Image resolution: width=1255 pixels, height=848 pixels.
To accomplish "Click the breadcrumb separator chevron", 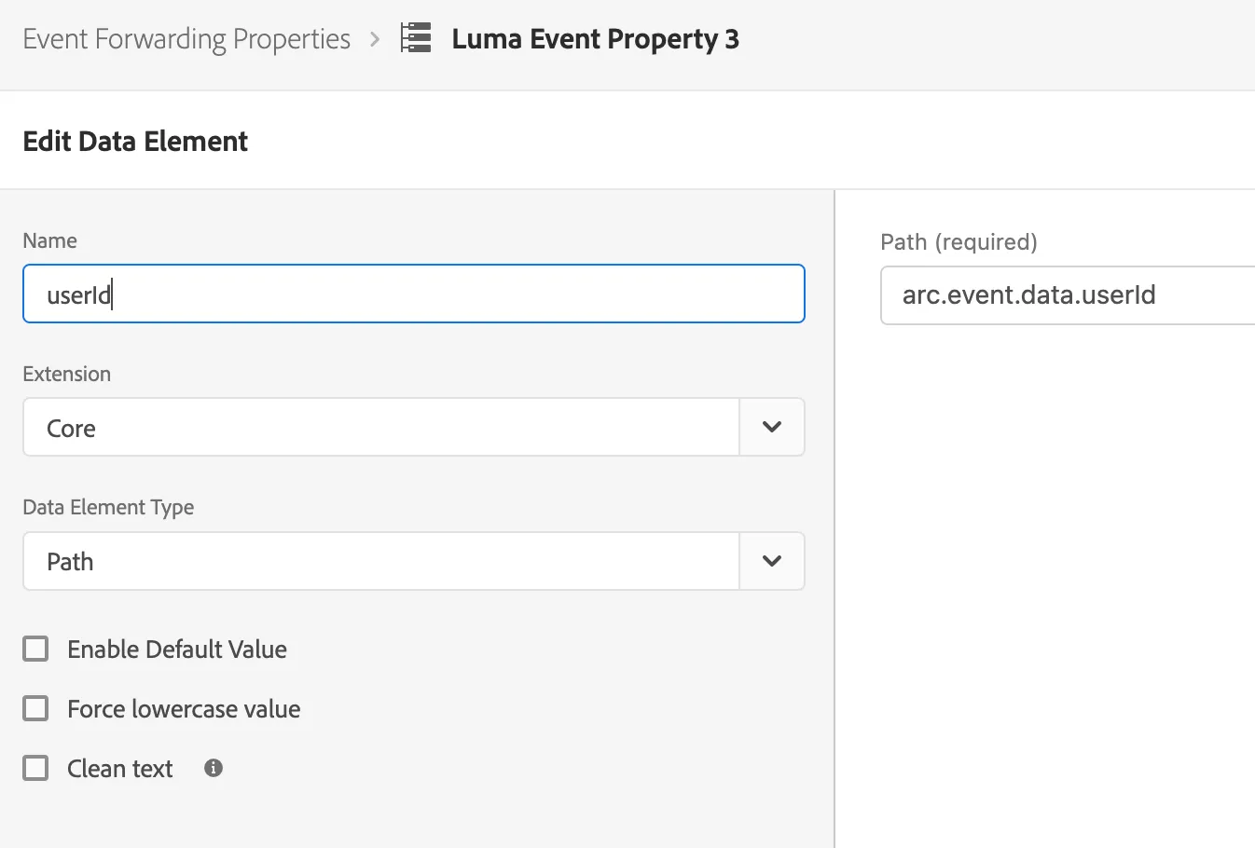I will (x=375, y=39).
